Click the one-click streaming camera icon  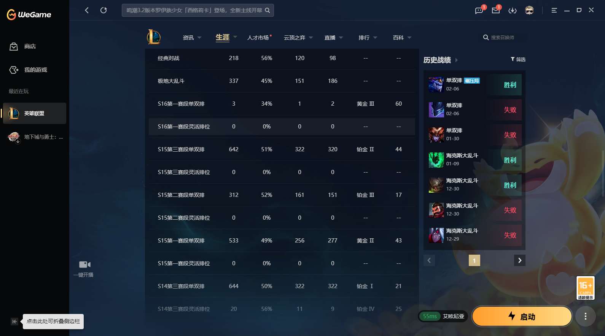84,265
